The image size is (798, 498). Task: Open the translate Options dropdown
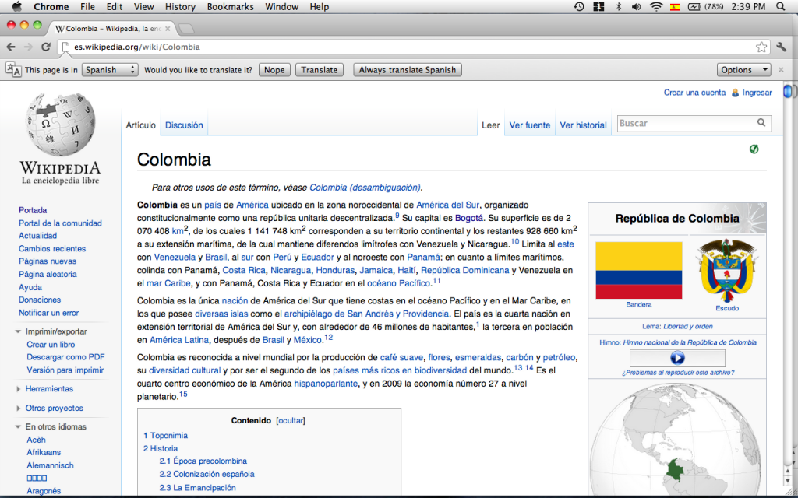743,69
